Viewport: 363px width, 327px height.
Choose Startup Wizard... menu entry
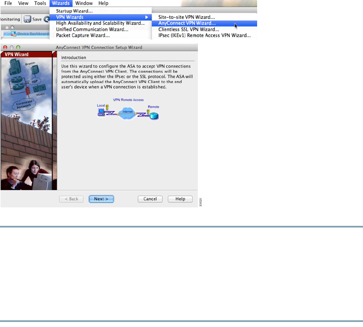point(100,11)
